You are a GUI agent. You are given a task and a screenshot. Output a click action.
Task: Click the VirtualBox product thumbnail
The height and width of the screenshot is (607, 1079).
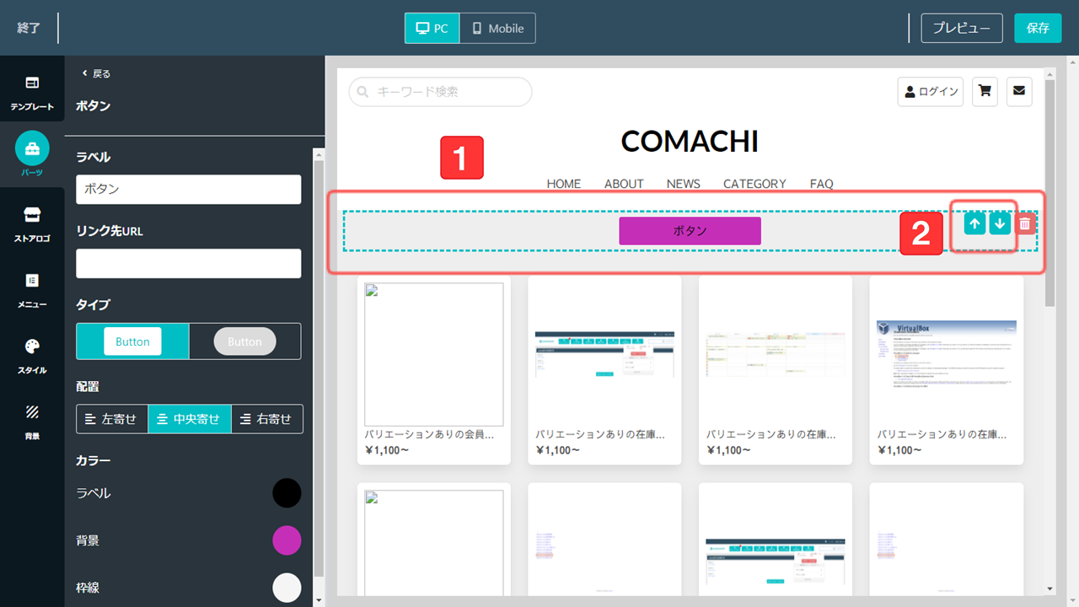(947, 354)
